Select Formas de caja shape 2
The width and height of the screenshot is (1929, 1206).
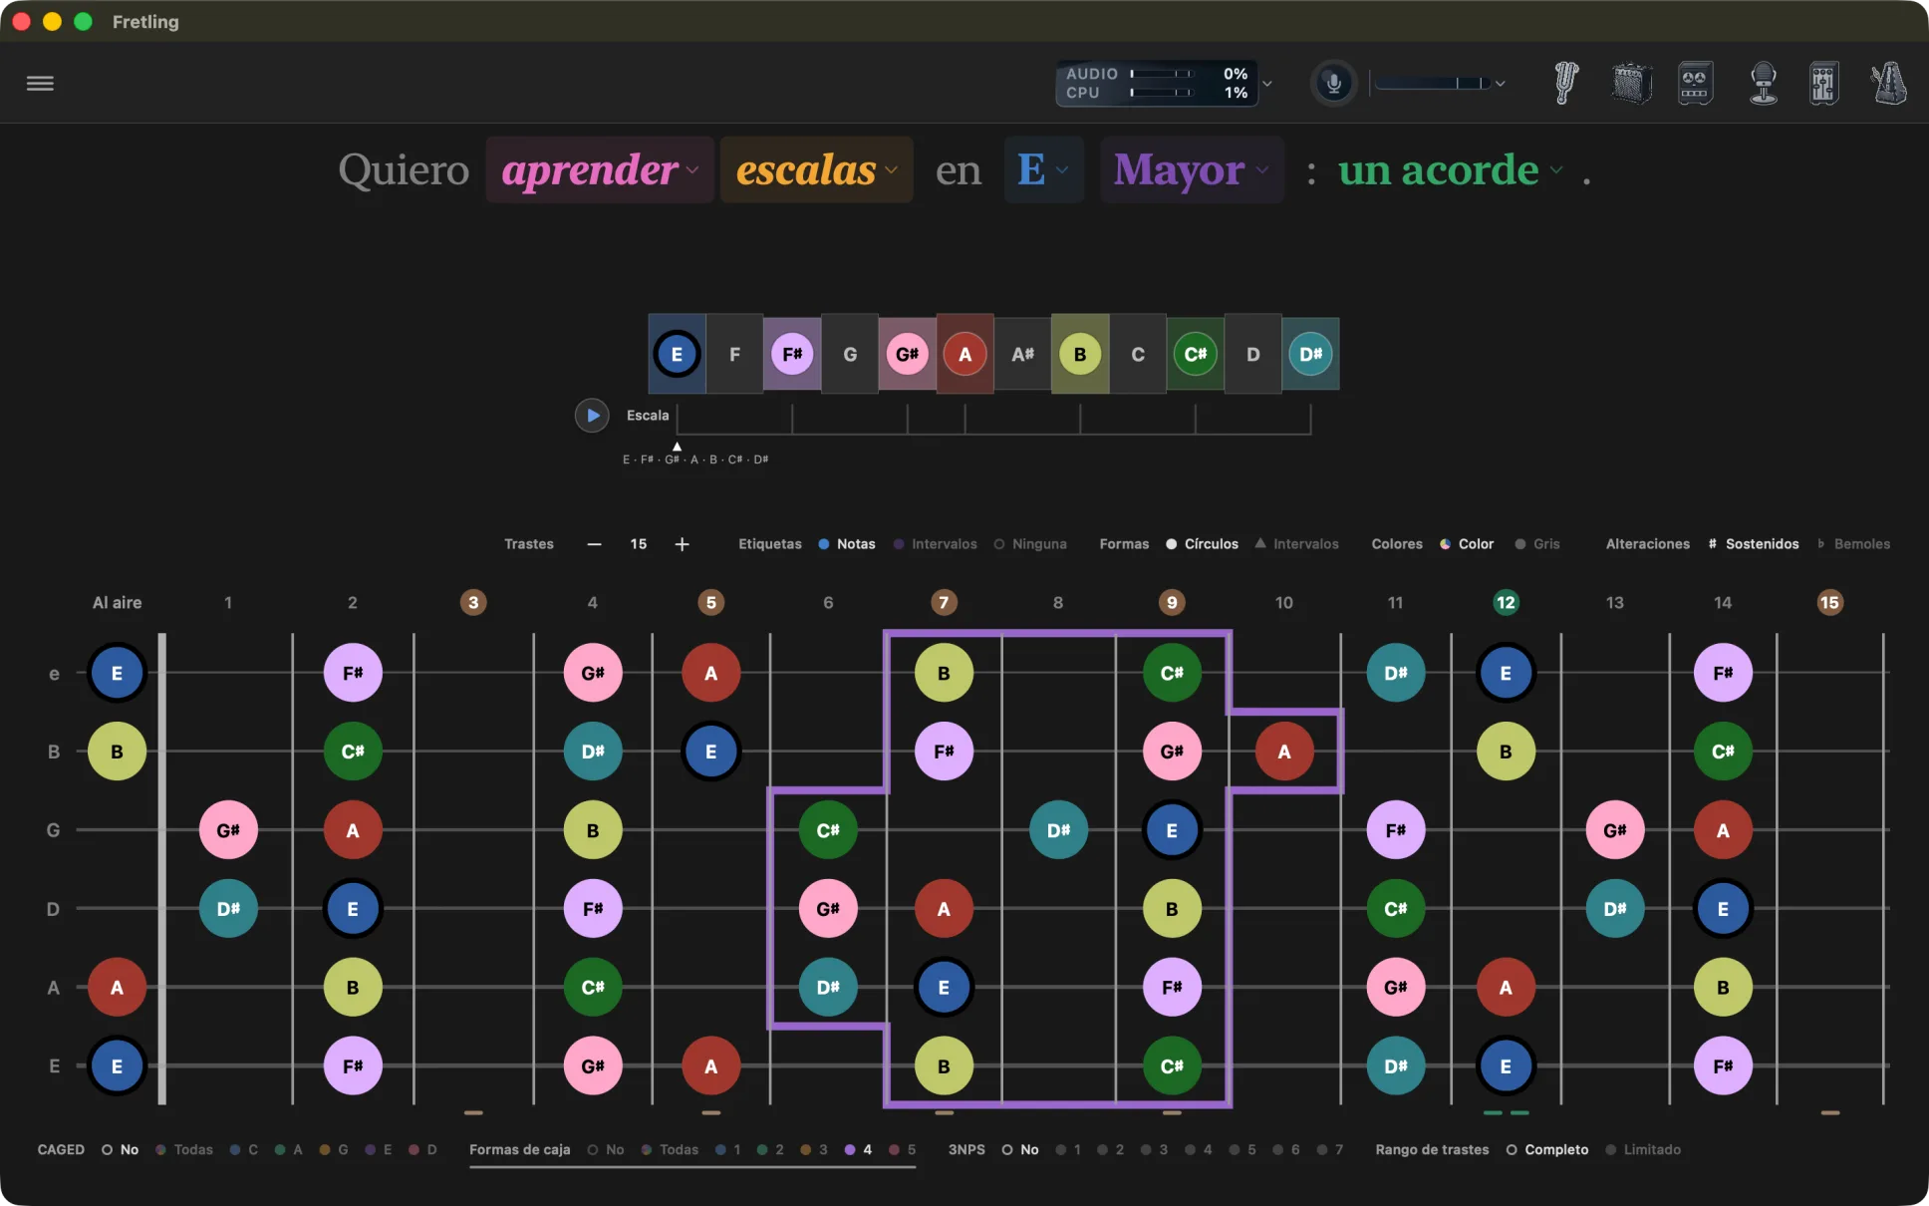click(x=770, y=1149)
